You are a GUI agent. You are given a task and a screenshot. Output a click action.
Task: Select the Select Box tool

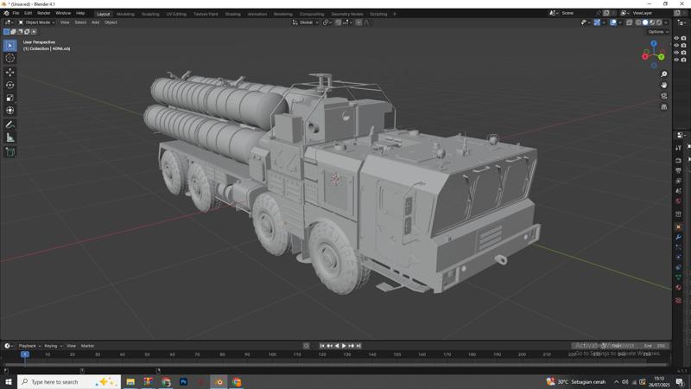(10, 46)
